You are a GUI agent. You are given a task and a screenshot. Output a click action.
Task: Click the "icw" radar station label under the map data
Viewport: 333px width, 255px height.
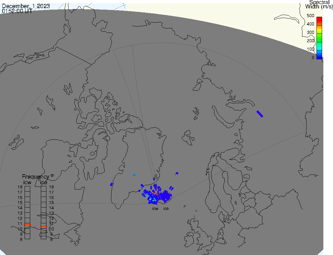pyautogui.click(x=155, y=209)
